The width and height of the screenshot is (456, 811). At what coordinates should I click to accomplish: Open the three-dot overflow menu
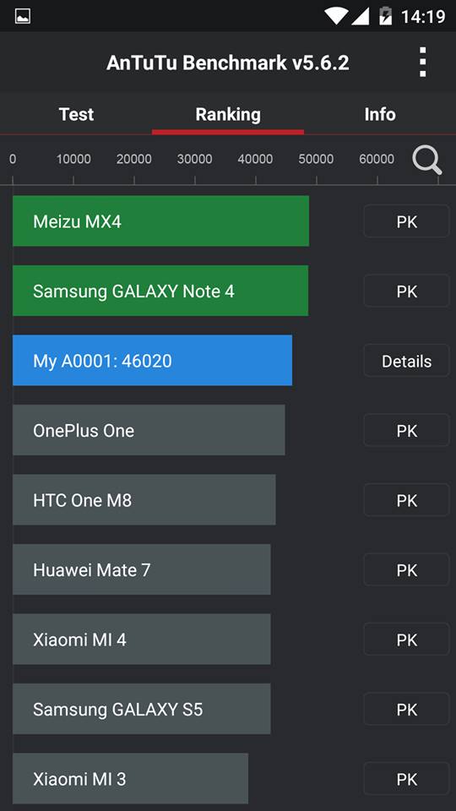coord(422,62)
